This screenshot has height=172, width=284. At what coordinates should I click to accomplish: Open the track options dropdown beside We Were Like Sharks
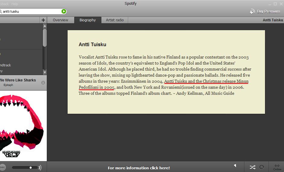click(x=43, y=83)
